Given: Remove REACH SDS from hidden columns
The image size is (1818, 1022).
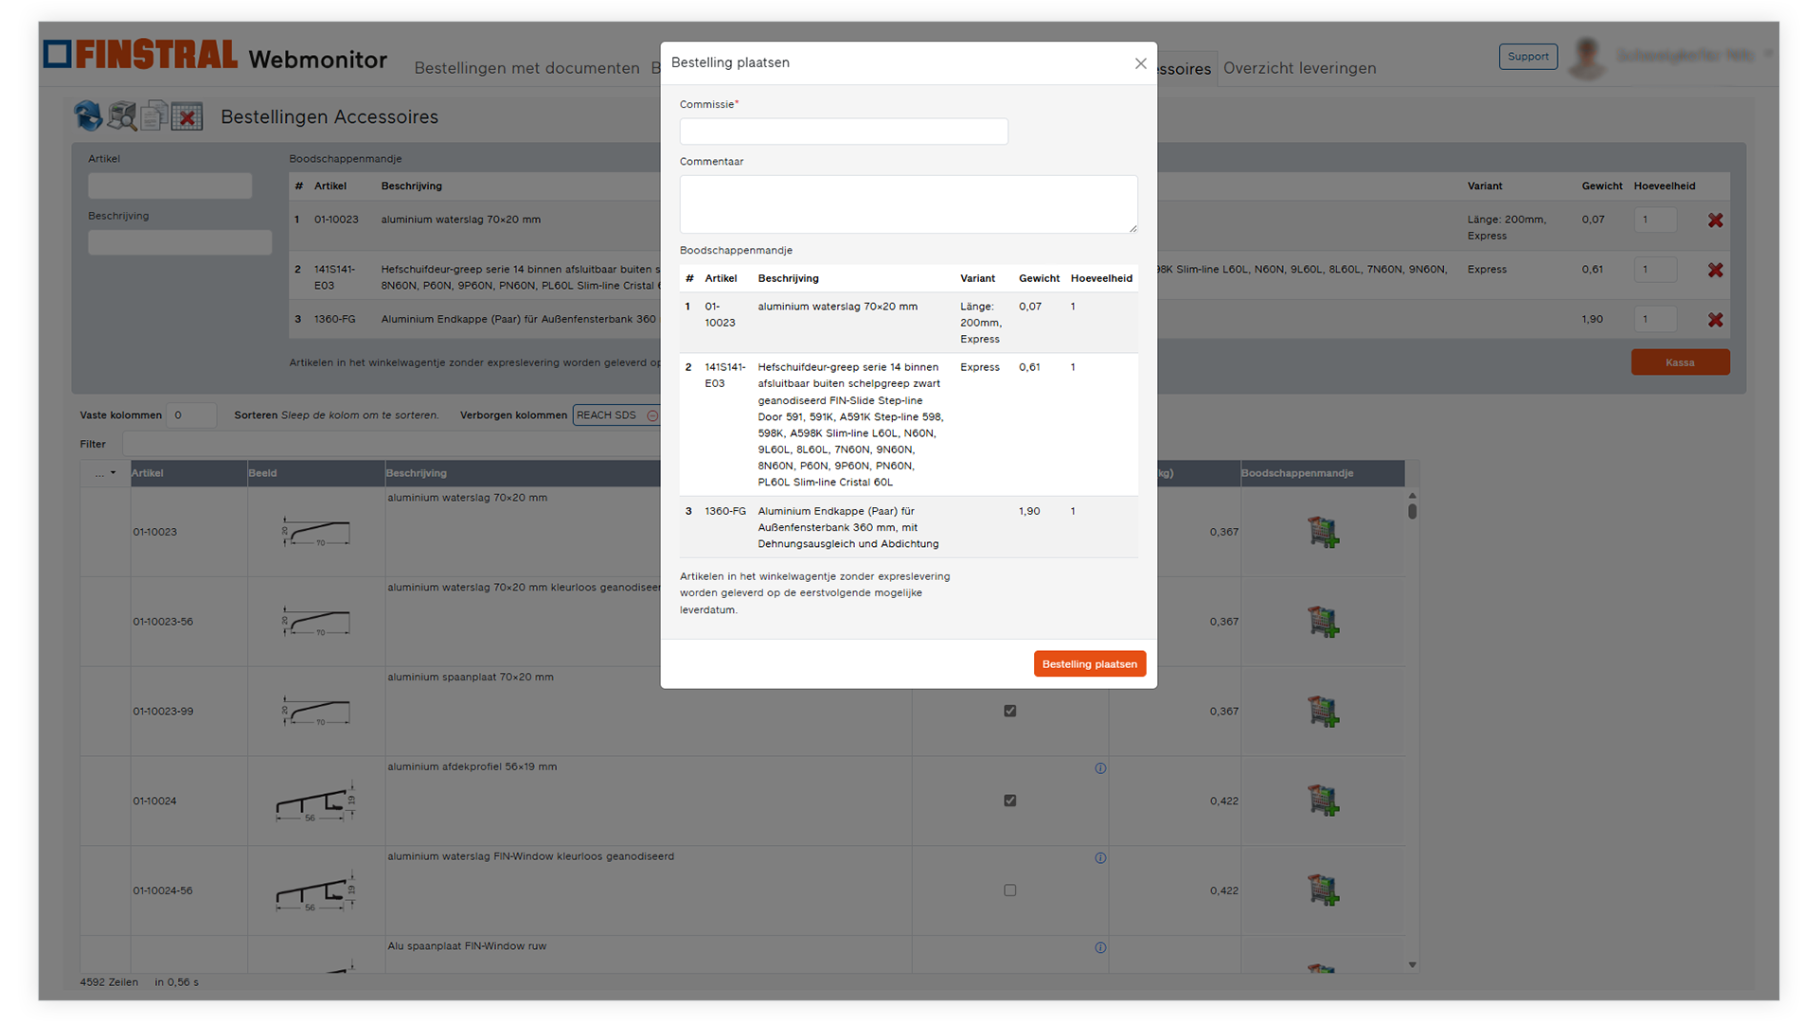Looking at the screenshot, I should tap(652, 415).
